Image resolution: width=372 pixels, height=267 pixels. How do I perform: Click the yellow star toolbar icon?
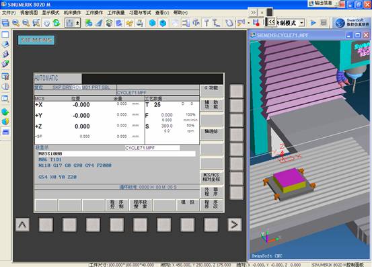tap(130, 23)
